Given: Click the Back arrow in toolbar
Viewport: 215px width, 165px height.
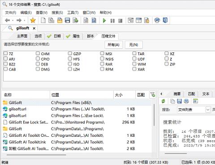Looking at the screenshot, I should tap(7, 20).
